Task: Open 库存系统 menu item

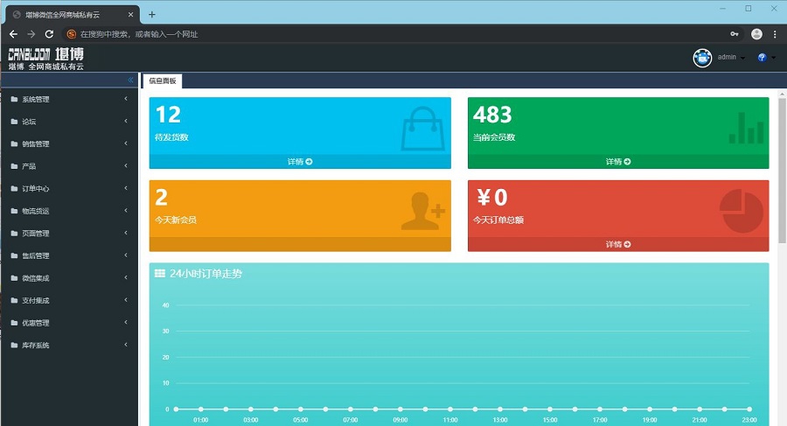Action: tap(69, 346)
